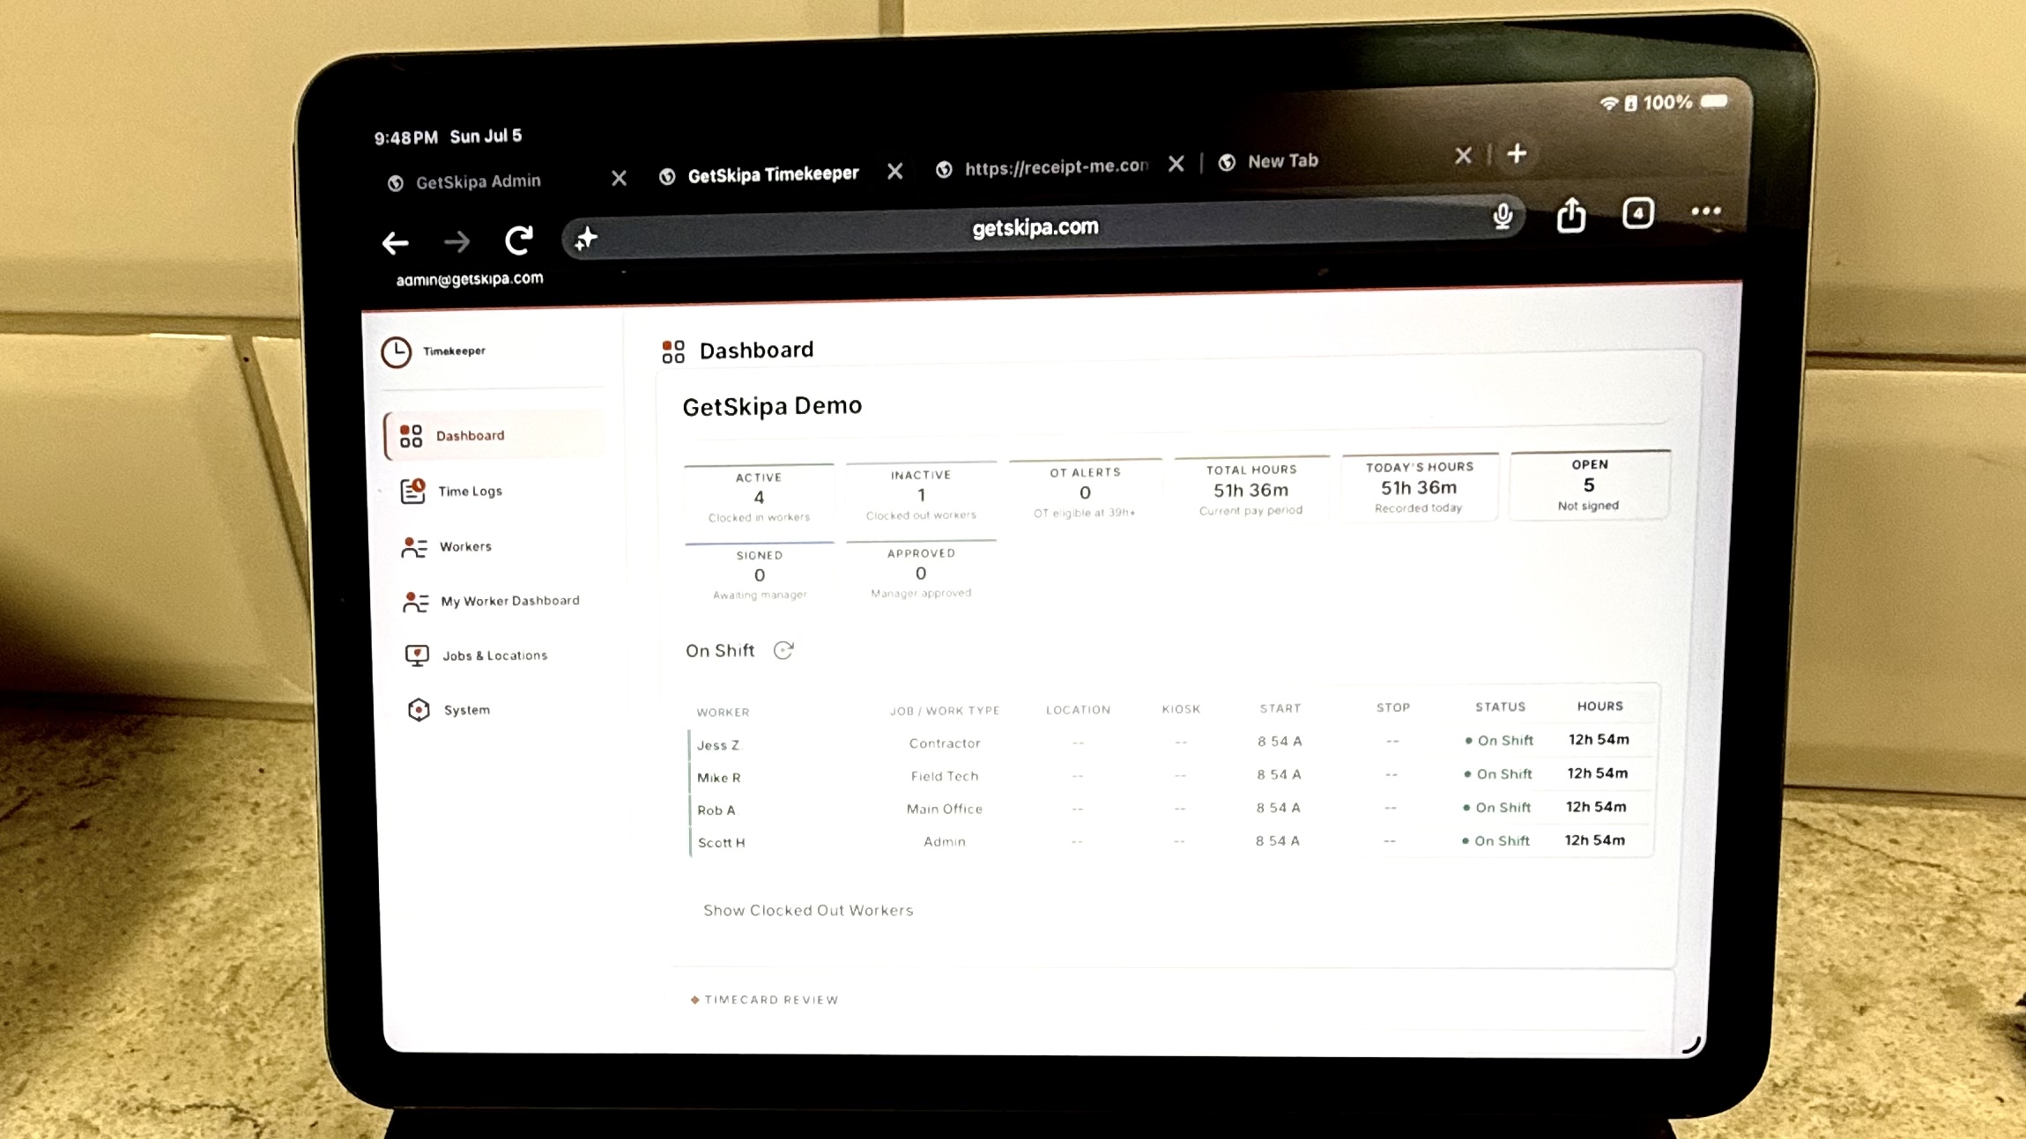Click the Admin job type cell
Viewport: 2026px width, 1139px height.
945,842
